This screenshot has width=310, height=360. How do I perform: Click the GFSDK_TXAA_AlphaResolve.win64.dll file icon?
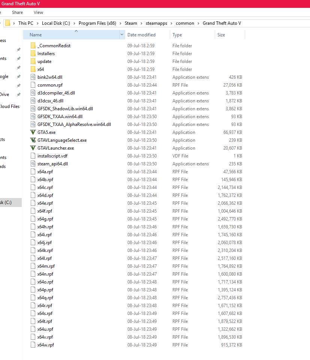click(x=33, y=124)
